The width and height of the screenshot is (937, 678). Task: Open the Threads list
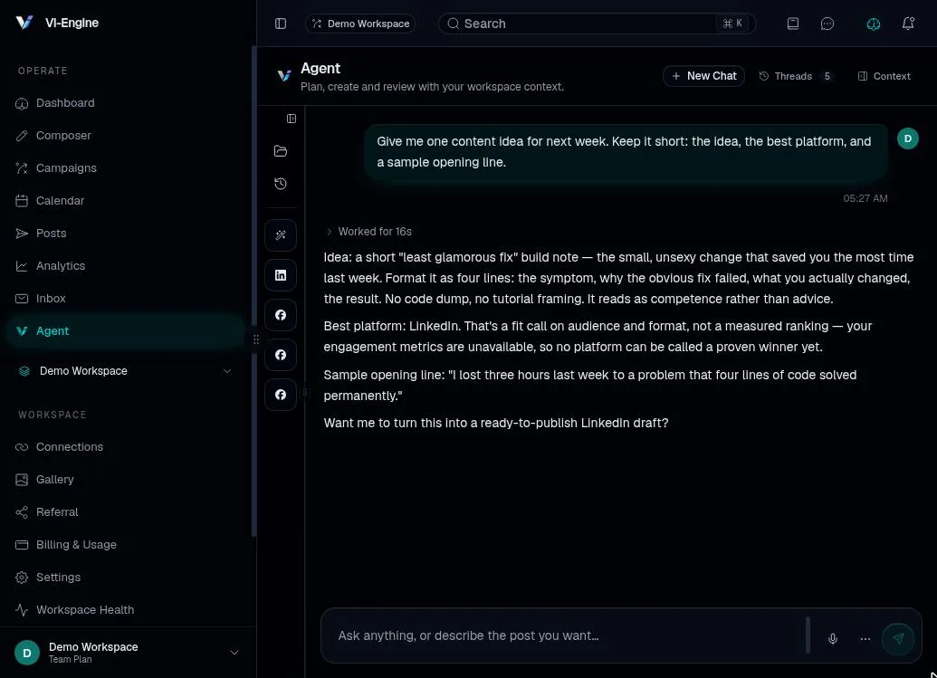point(796,76)
